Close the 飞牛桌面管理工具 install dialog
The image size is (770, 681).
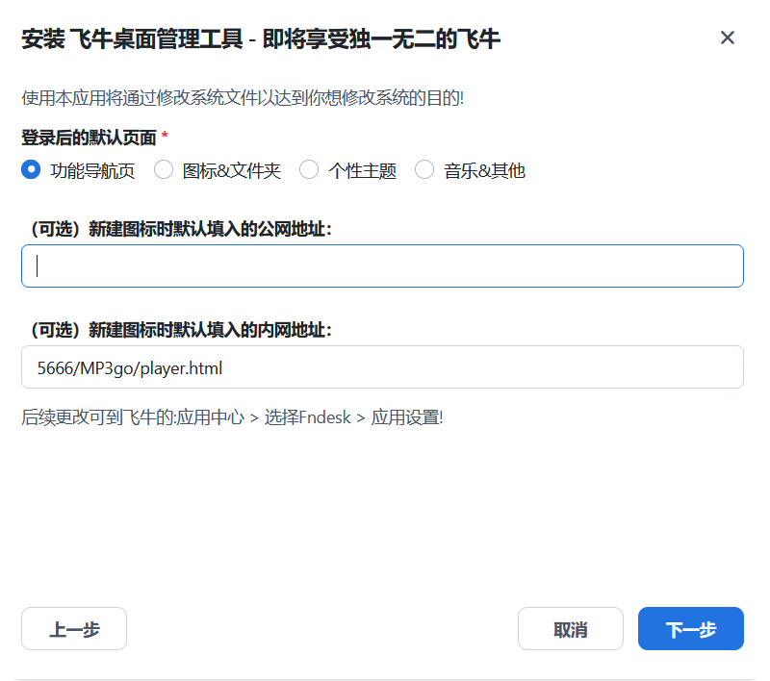(728, 39)
